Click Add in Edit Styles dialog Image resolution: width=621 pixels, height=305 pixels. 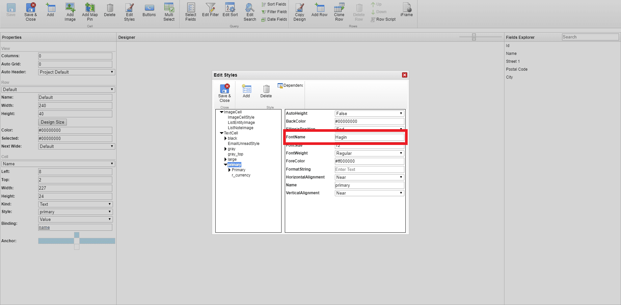click(246, 91)
